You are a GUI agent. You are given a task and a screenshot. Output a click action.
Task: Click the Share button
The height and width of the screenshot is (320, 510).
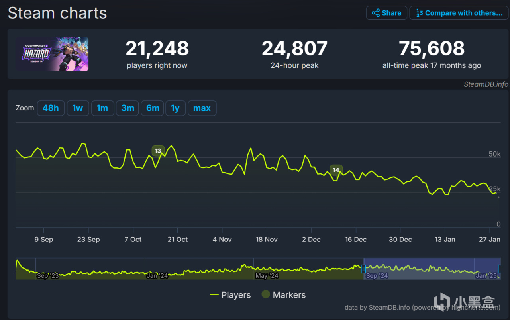(x=386, y=13)
